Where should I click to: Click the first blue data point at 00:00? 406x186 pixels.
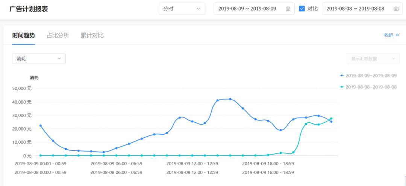40,125
